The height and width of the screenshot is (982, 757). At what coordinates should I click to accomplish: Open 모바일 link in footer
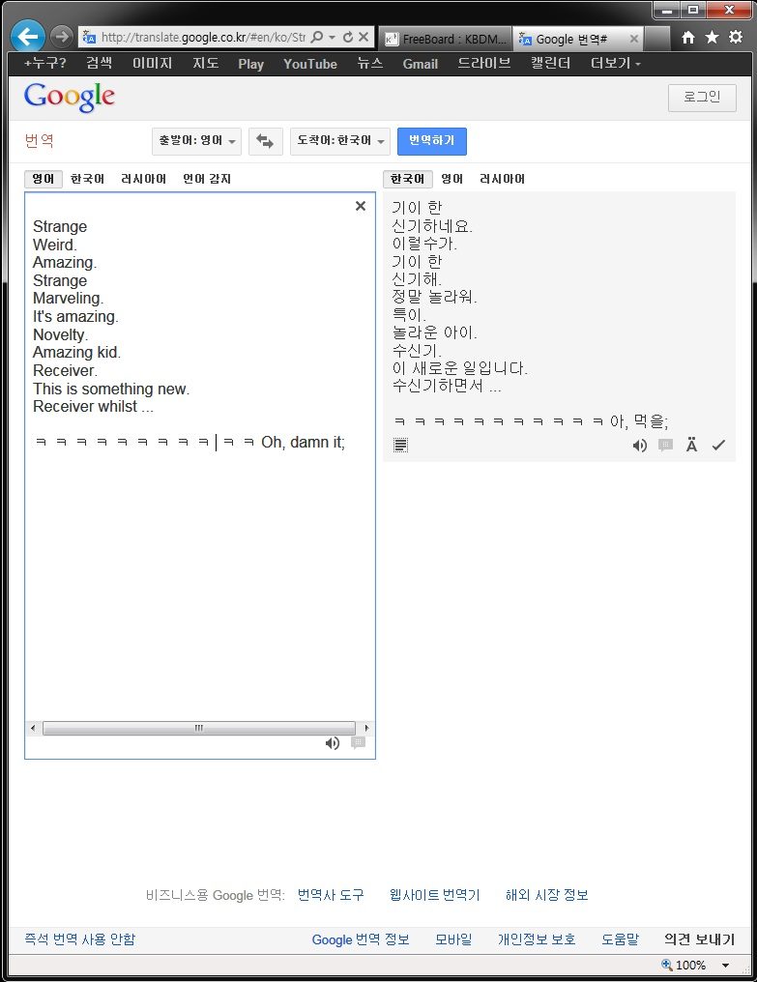[x=453, y=939]
